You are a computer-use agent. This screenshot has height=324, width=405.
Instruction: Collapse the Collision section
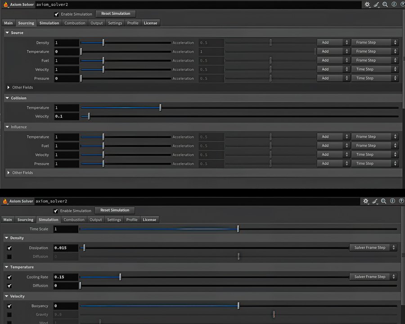7,98
